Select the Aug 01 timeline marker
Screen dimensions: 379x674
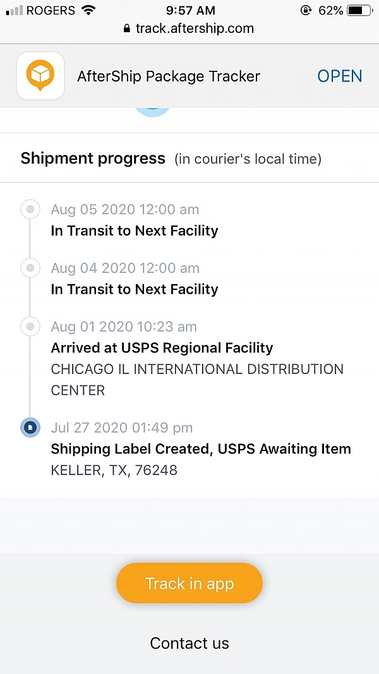[x=30, y=327]
